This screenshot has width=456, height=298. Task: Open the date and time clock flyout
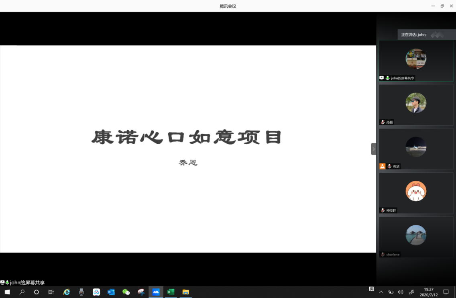[429, 292]
